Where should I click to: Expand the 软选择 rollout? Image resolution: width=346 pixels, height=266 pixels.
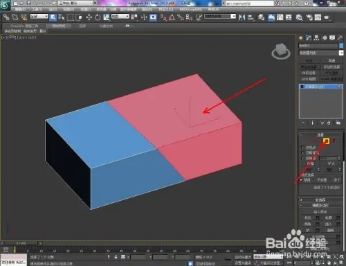pos(320,199)
